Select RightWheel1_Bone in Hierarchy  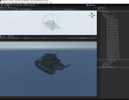point(113,39)
